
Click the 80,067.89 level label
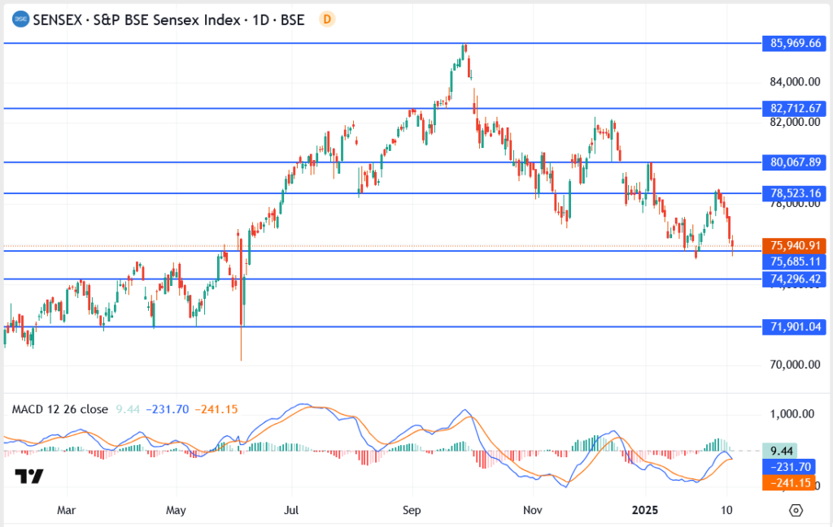click(793, 163)
